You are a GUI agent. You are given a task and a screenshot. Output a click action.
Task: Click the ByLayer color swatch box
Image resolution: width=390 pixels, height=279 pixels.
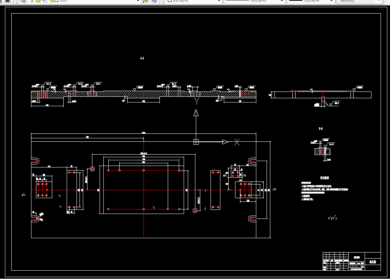[170, 1]
